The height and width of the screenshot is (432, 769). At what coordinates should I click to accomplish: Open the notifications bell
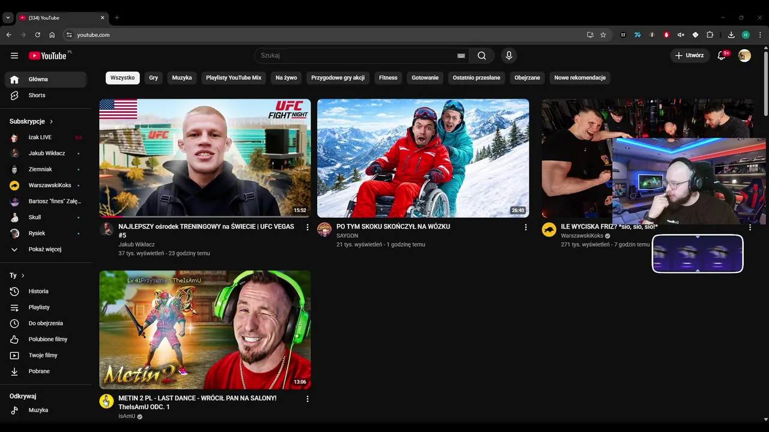tap(722, 56)
